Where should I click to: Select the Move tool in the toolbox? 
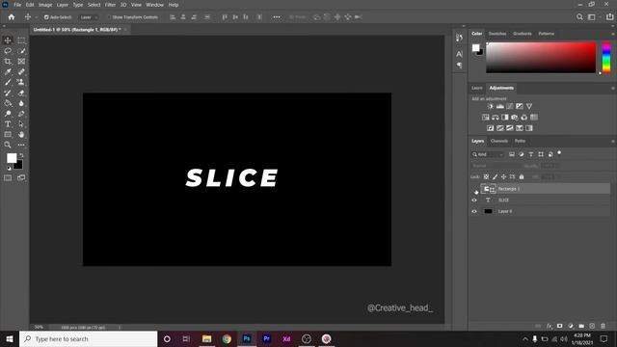[x=8, y=40]
